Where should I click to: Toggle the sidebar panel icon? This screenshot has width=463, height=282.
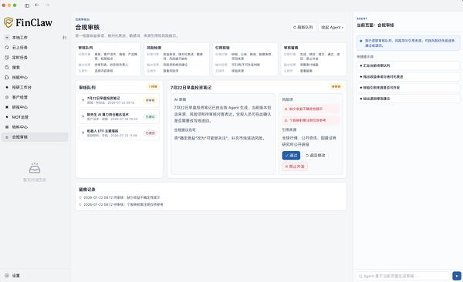[x=27, y=5]
